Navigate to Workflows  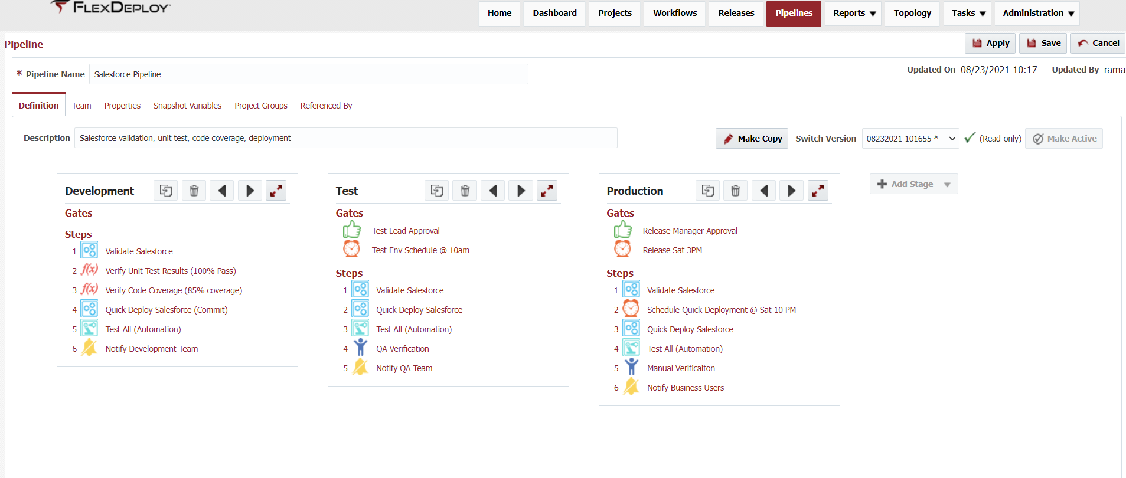pos(675,13)
